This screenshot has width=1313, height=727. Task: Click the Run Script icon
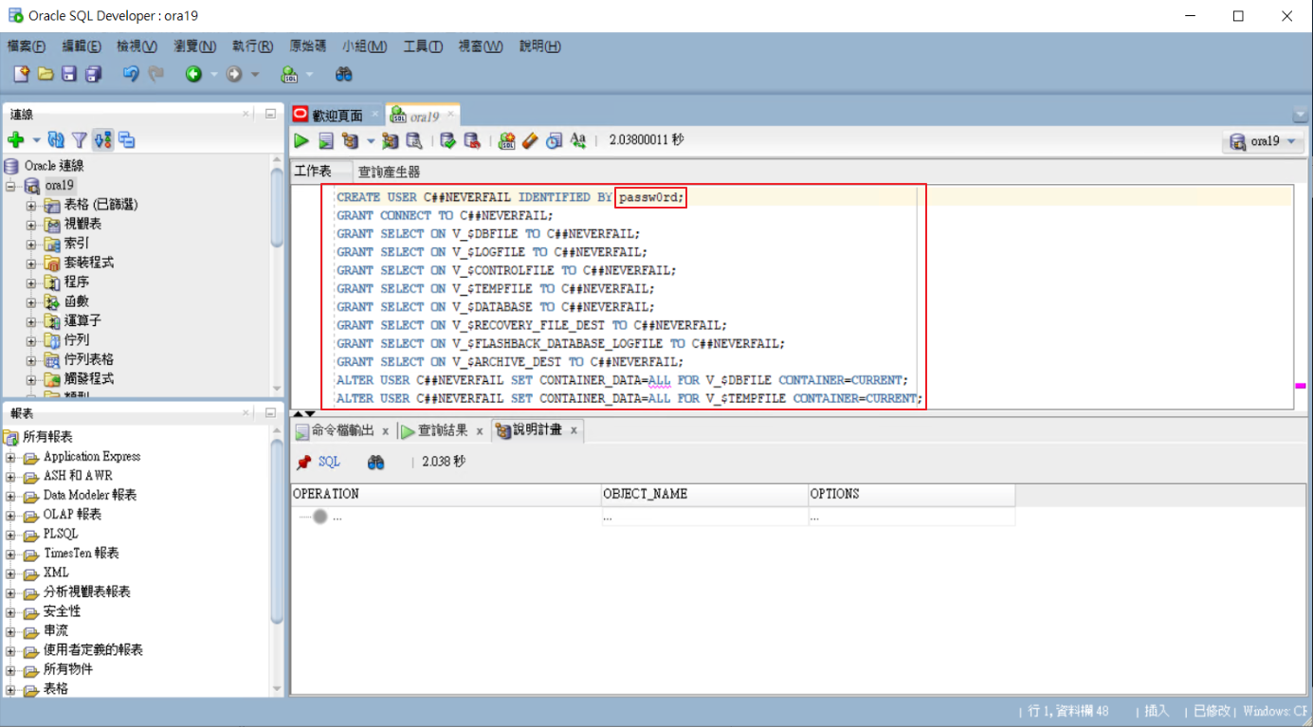[325, 140]
